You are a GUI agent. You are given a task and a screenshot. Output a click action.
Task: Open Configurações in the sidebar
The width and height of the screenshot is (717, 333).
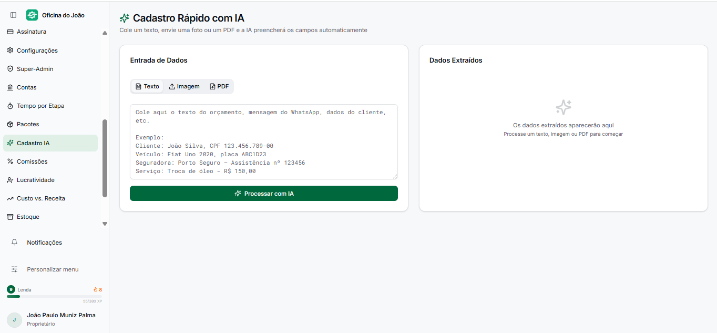pyautogui.click(x=50, y=51)
